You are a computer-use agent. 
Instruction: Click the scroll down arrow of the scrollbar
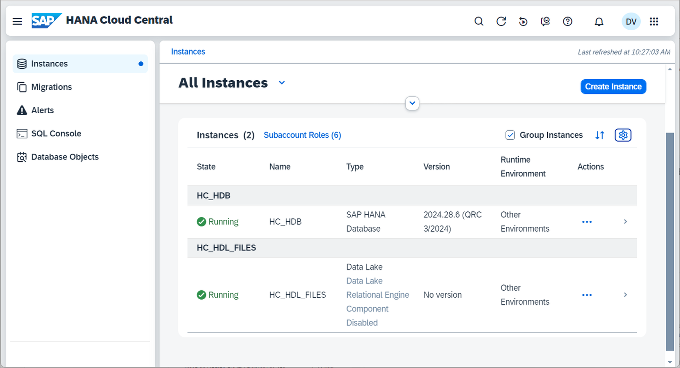tap(670, 362)
